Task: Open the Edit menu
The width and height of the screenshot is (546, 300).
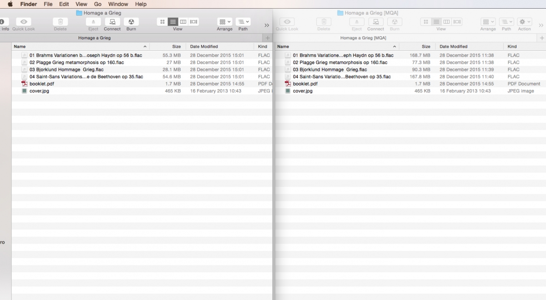Action: tap(64, 4)
